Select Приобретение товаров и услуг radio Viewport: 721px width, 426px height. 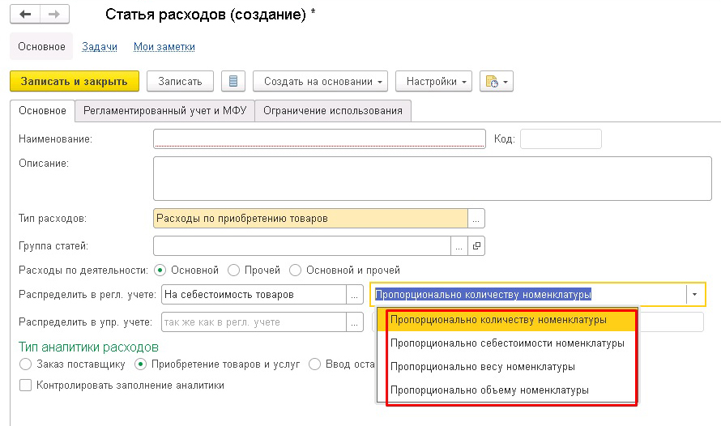click(x=140, y=364)
